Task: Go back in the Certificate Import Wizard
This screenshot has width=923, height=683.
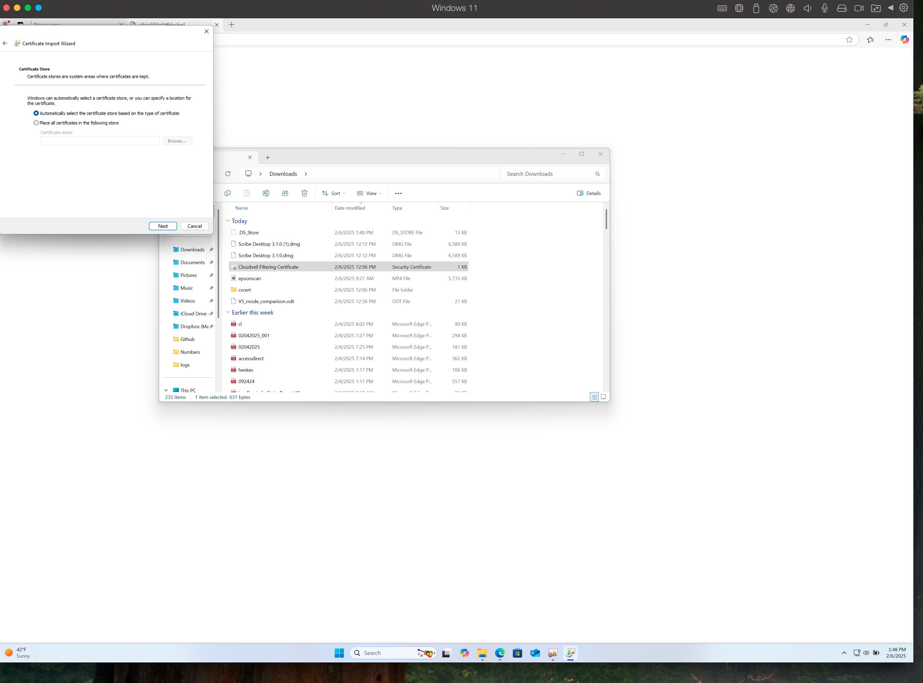Action: [x=5, y=43]
